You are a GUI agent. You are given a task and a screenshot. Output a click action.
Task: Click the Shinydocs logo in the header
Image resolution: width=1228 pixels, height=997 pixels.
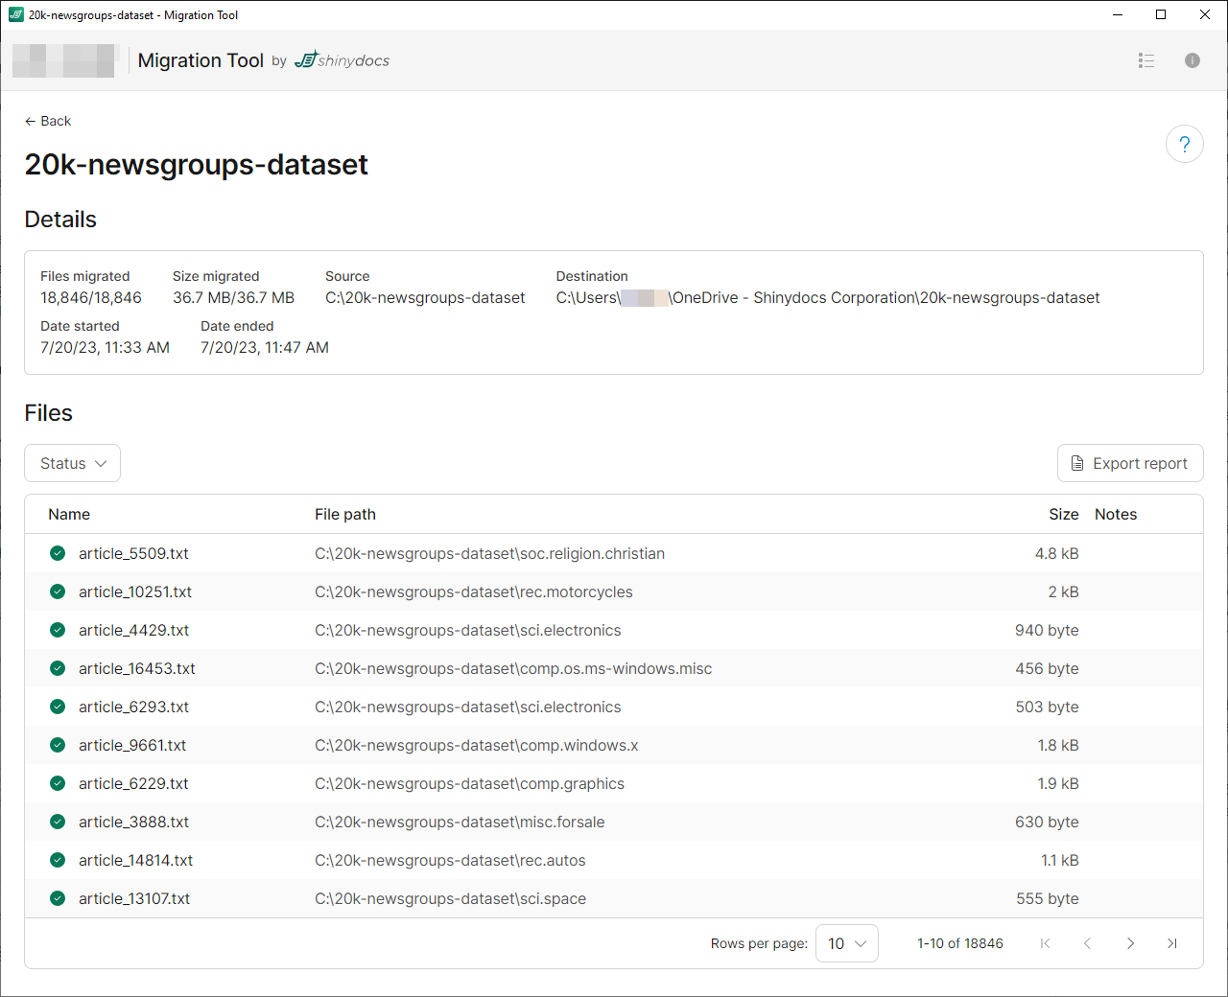click(342, 60)
